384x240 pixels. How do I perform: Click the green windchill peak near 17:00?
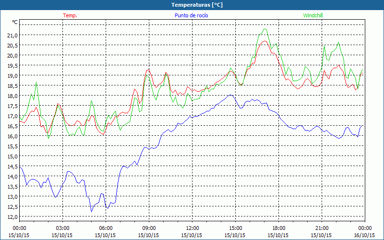tap(264, 29)
